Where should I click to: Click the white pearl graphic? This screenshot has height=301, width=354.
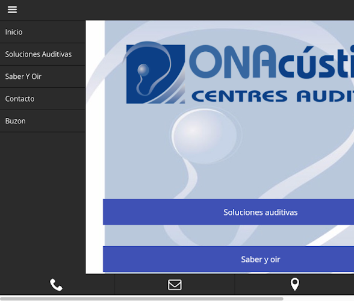point(205,135)
